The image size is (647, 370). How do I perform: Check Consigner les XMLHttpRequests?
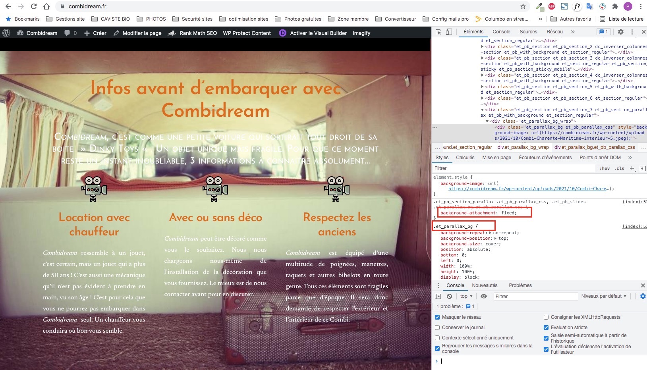(546, 317)
